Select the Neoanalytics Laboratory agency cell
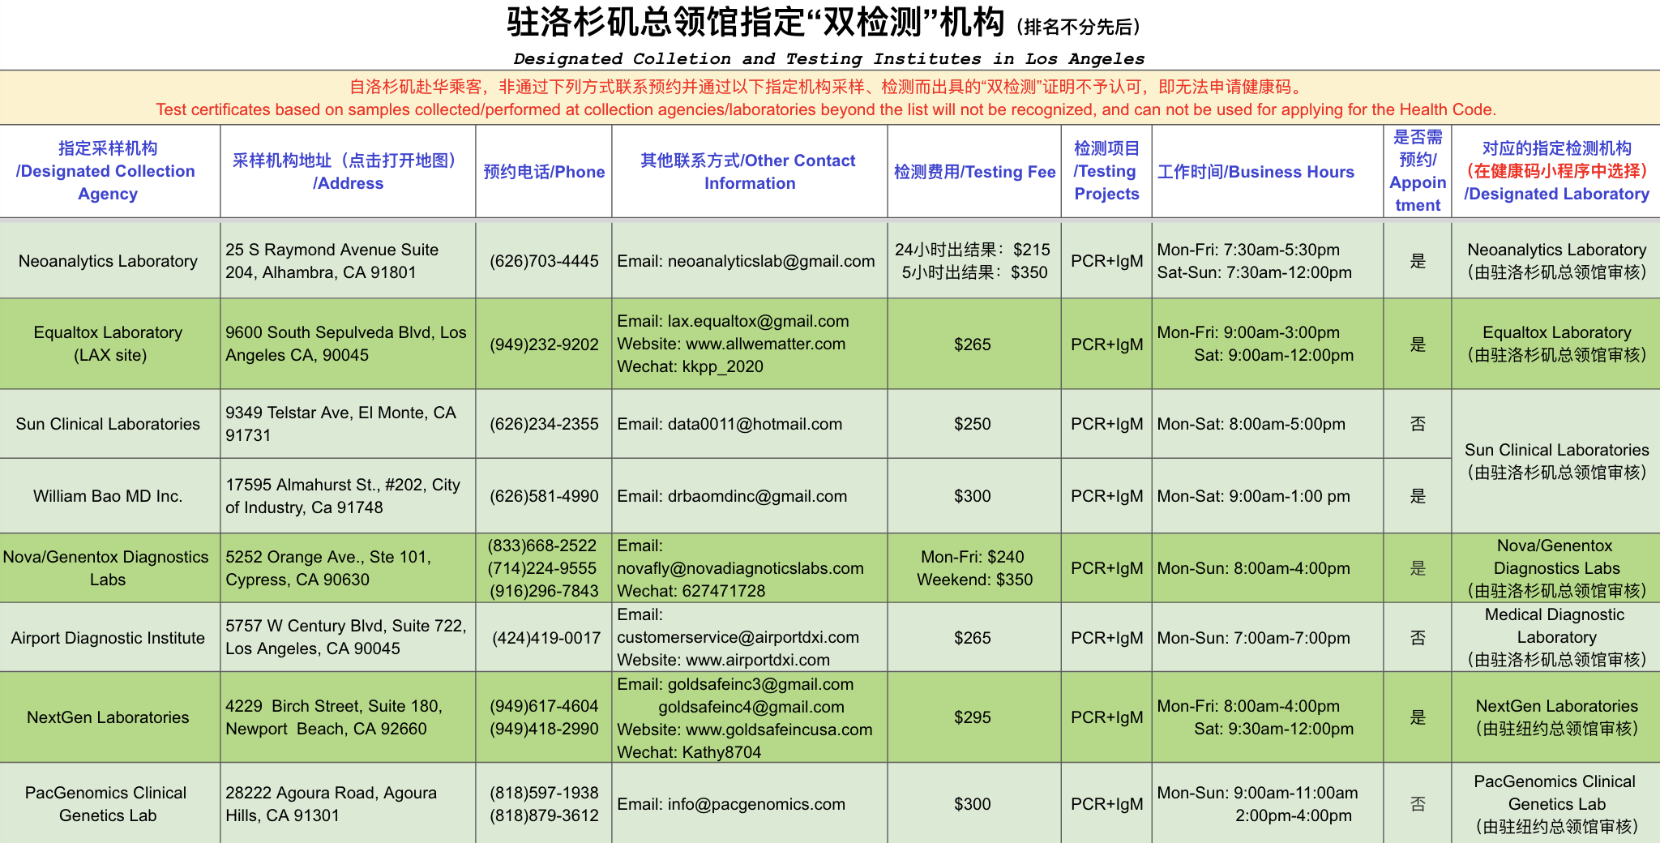The height and width of the screenshot is (843, 1660). click(x=108, y=261)
